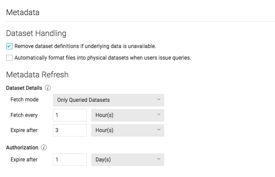
Task: Click the 'Automatically format files into physical datasets' text
Action: 103,58
